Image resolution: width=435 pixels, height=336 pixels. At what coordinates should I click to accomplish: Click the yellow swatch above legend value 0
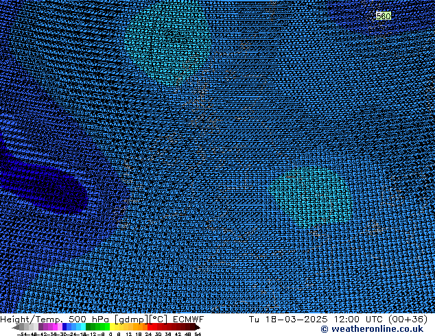(x=112, y=327)
